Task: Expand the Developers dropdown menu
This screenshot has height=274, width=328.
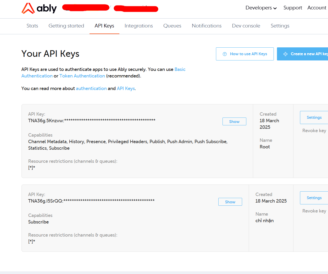Action: [x=261, y=8]
